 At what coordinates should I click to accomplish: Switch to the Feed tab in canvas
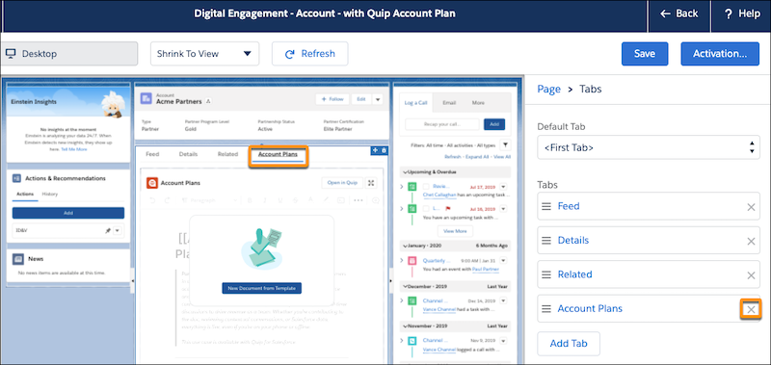(152, 154)
